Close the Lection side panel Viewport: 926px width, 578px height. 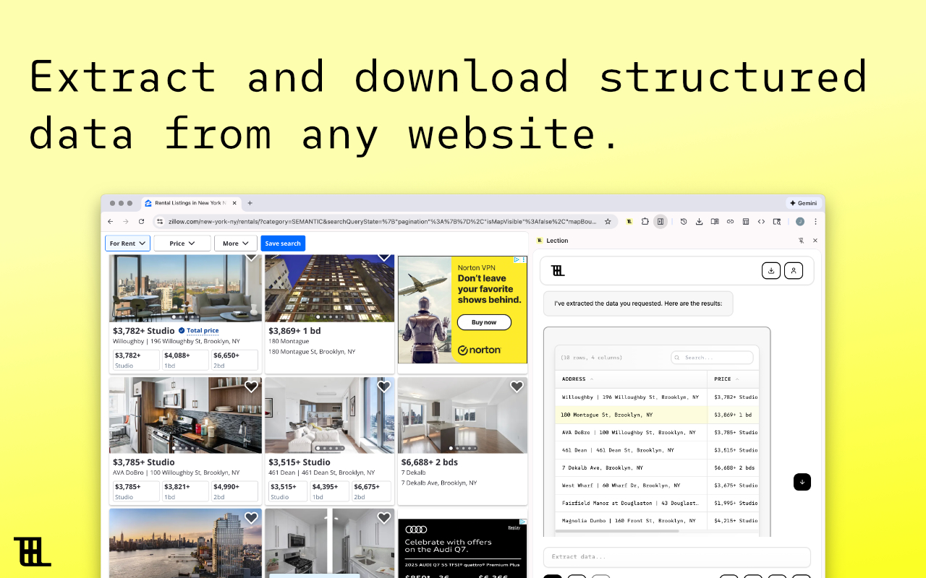pos(815,241)
